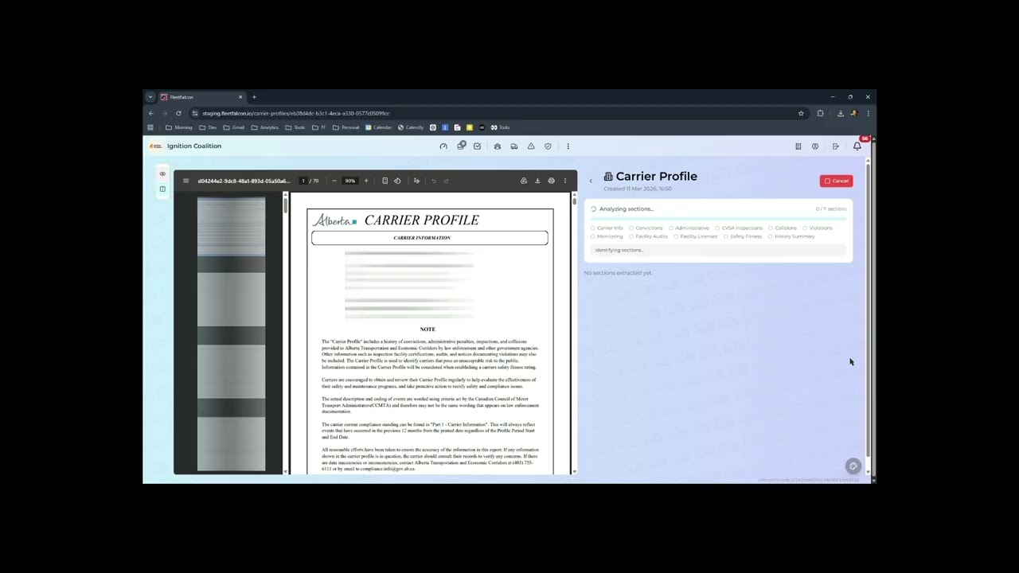Viewport: 1019px width, 573px height.
Task: Click the PDF page number field
Action: coord(303,181)
